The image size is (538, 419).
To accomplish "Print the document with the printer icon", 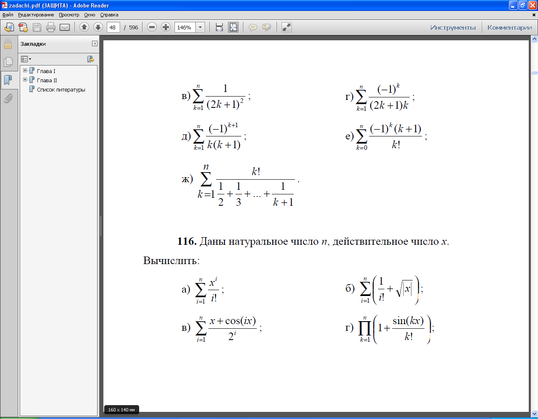I will coord(51,27).
